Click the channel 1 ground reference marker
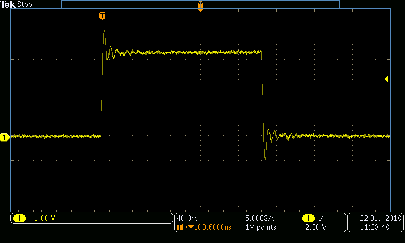Image resolution: width=405 pixels, height=243 pixels. point(5,137)
